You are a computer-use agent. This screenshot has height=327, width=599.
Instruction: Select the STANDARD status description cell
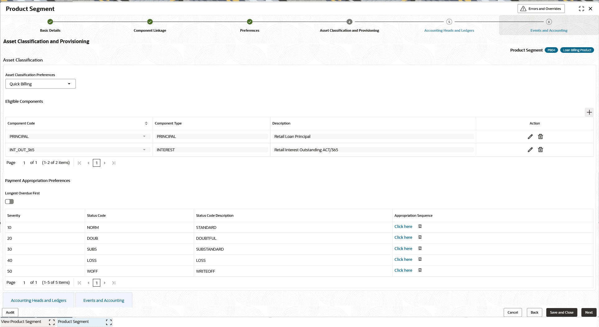point(293,227)
